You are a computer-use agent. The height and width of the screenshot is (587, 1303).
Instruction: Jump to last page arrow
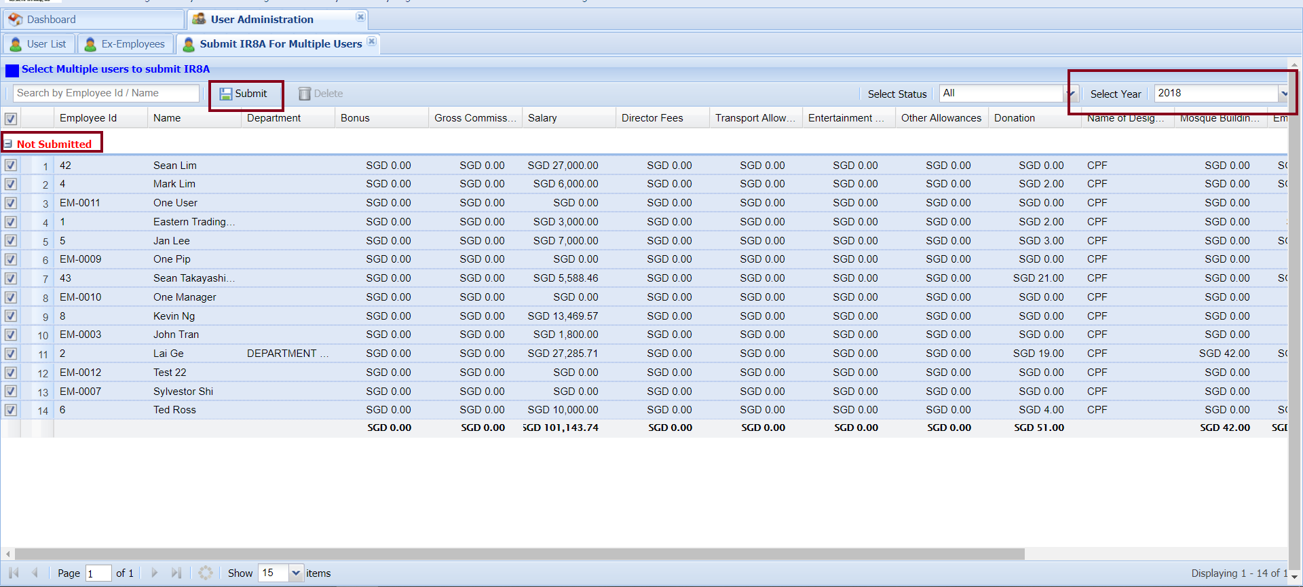(x=176, y=573)
